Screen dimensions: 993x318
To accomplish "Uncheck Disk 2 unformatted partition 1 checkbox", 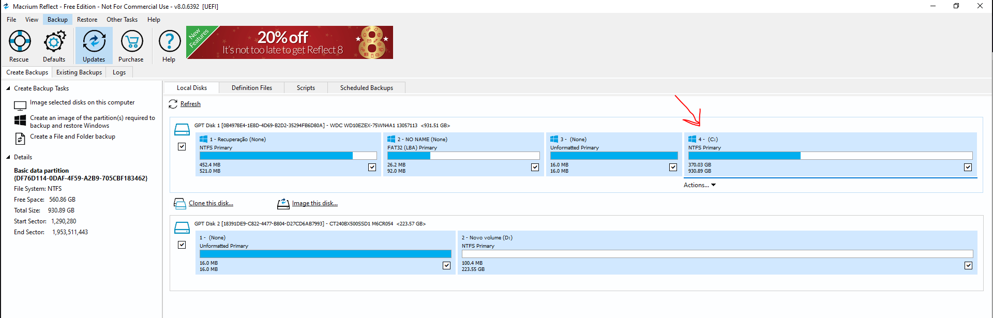I will [447, 266].
